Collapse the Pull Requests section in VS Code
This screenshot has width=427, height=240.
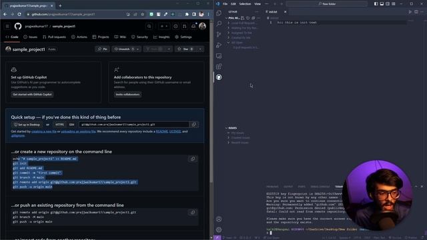pos(226,18)
